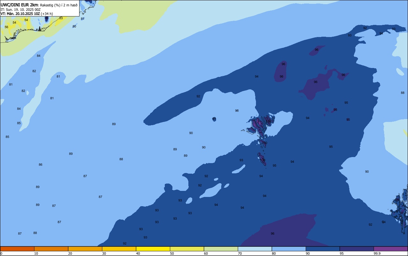Click the light blue 70–80 legend segment
Viewport: 408px width, 256px height.
(x=255, y=249)
